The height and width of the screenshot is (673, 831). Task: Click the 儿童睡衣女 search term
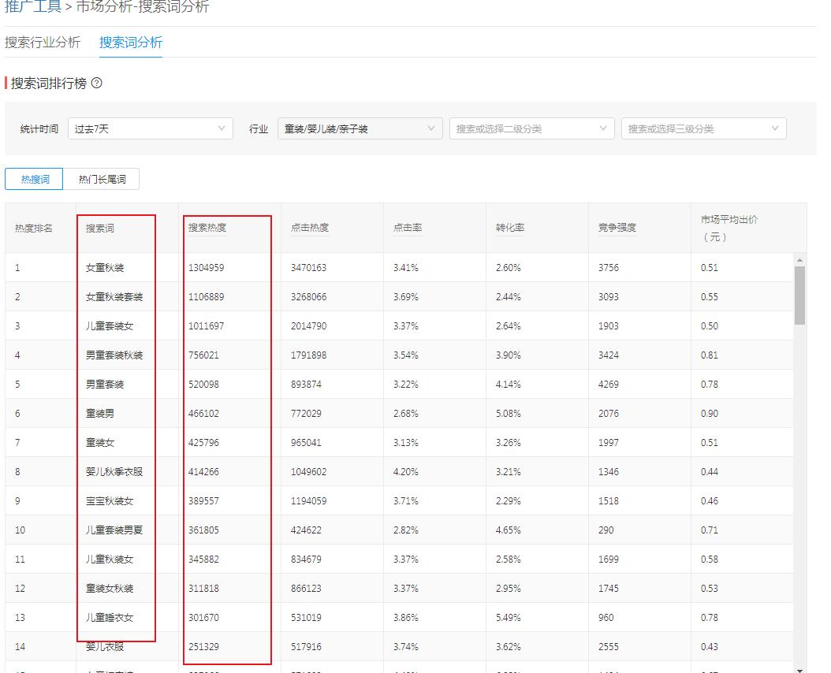pos(108,617)
